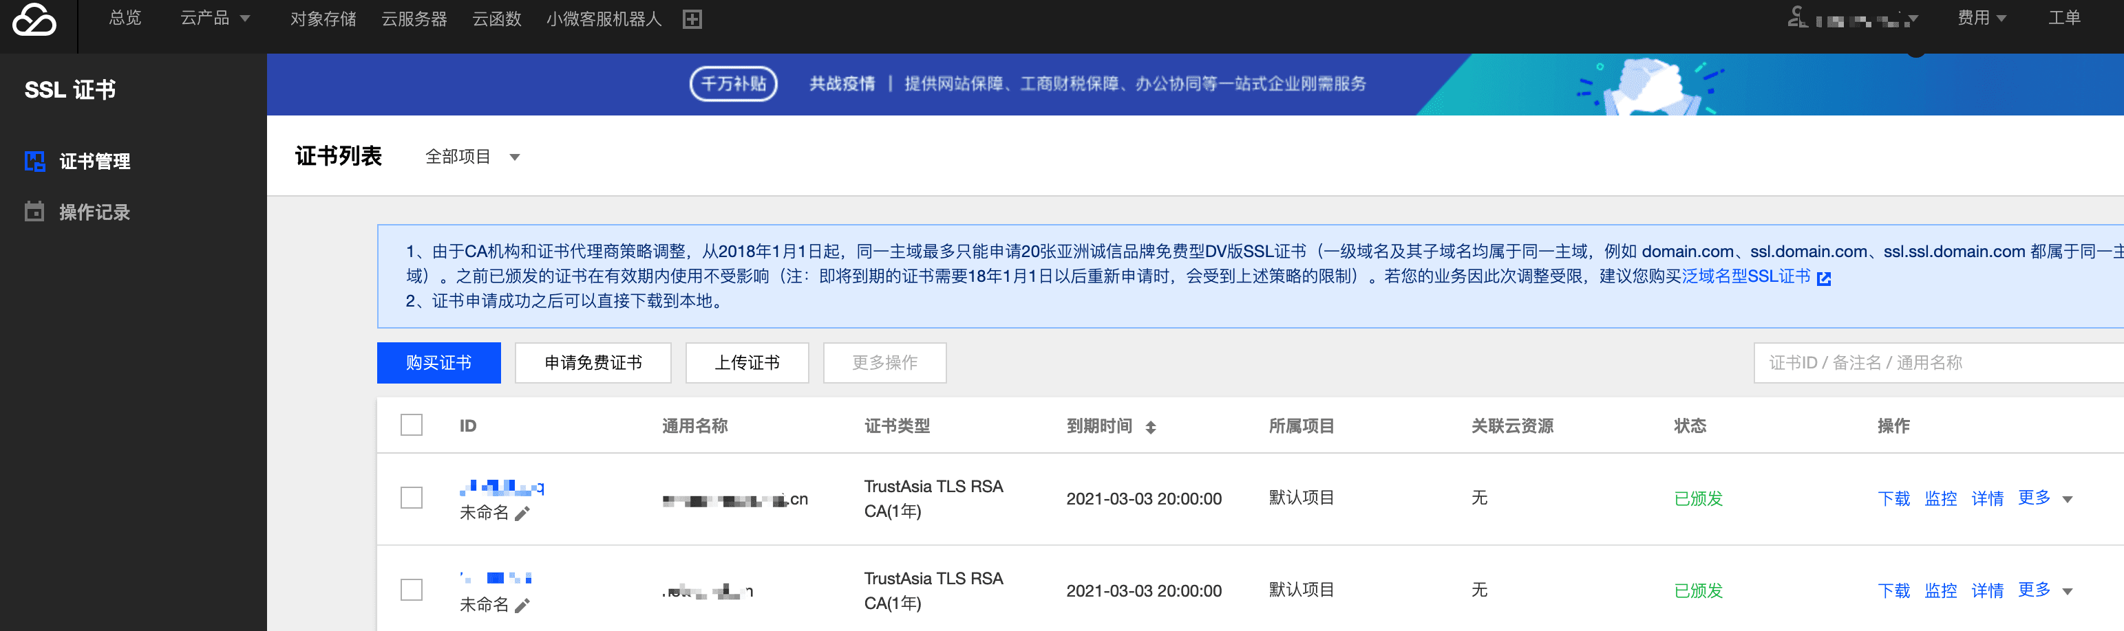This screenshot has height=631, width=2124.
Task: Click the 共战疫情 banner text
Action: (x=842, y=83)
